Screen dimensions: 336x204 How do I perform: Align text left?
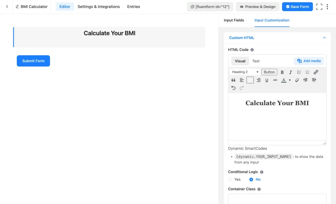click(242, 80)
